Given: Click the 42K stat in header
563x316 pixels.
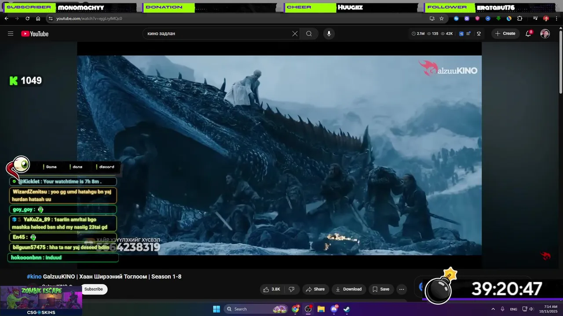Looking at the screenshot, I should pos(446,34).
